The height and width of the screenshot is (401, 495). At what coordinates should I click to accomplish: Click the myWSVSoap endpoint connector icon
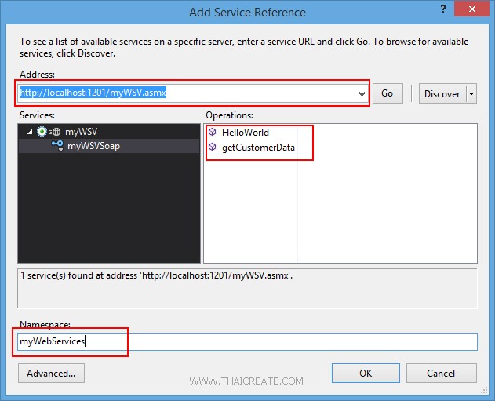(57, 146)
